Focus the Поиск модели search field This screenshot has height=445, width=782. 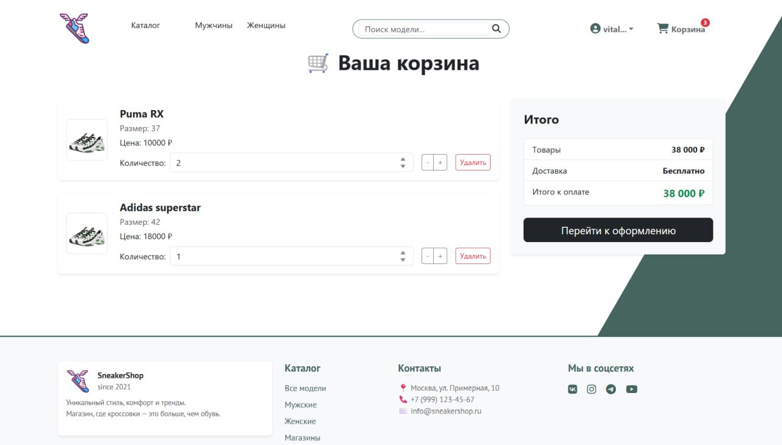(423, 29)
